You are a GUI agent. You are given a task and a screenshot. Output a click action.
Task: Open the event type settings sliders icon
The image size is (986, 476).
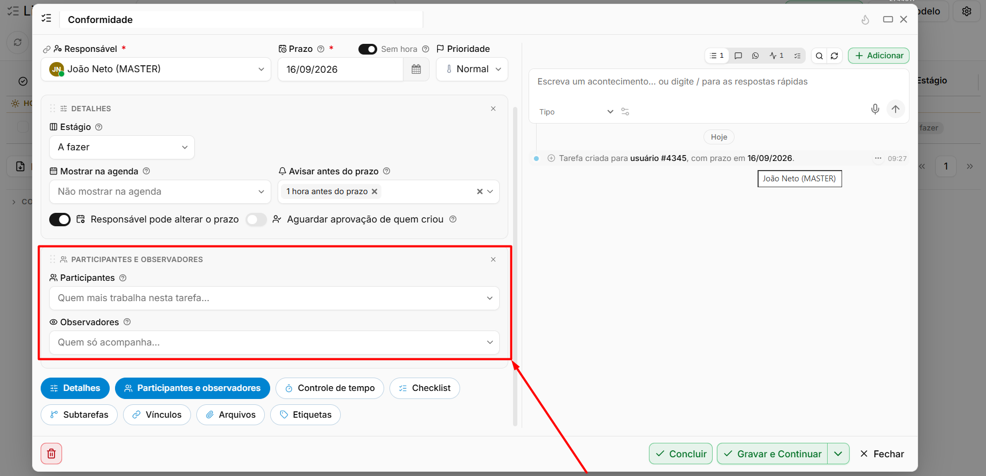tap(625, 112)
